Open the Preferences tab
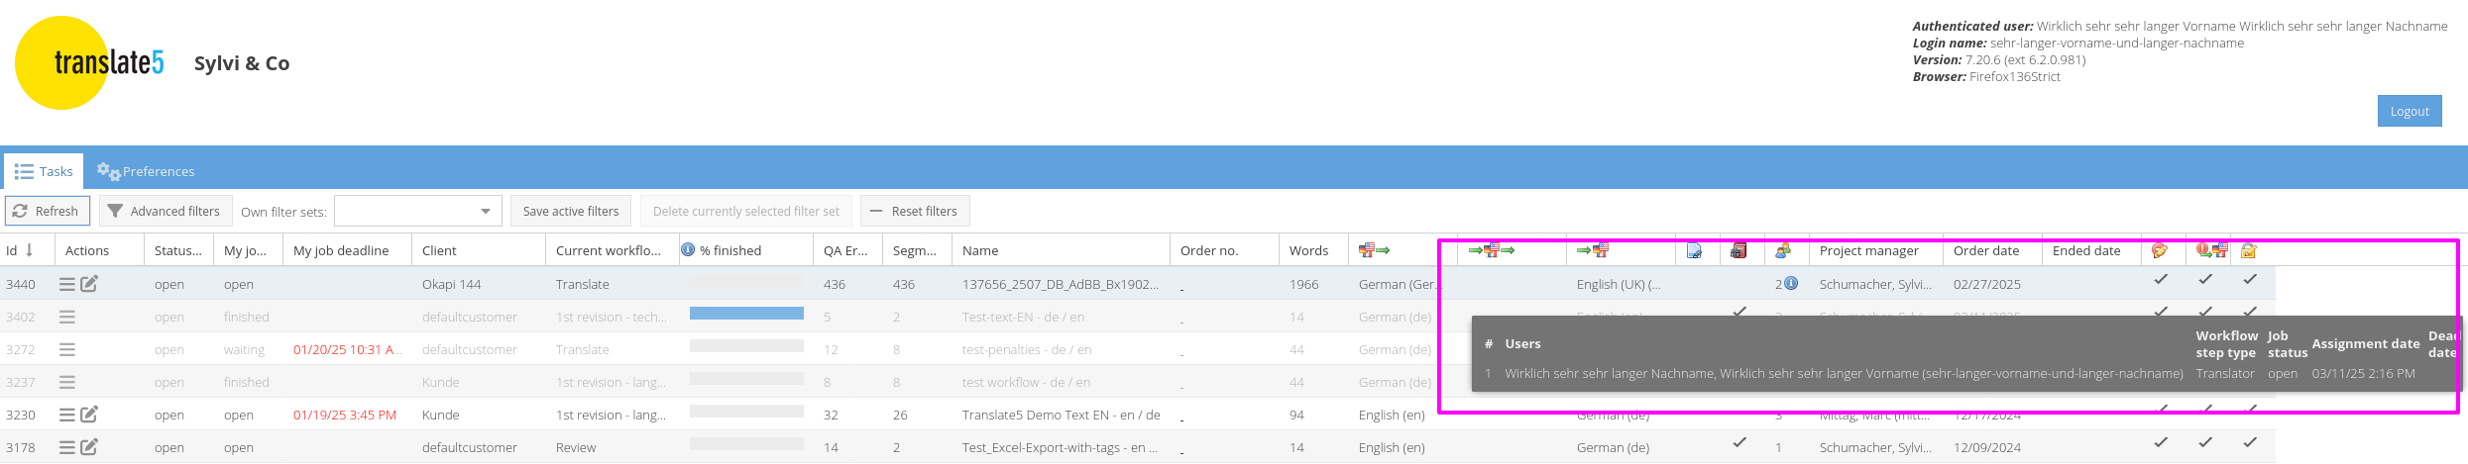Viewport: 2468px width, 464px height. click(146, 171)
